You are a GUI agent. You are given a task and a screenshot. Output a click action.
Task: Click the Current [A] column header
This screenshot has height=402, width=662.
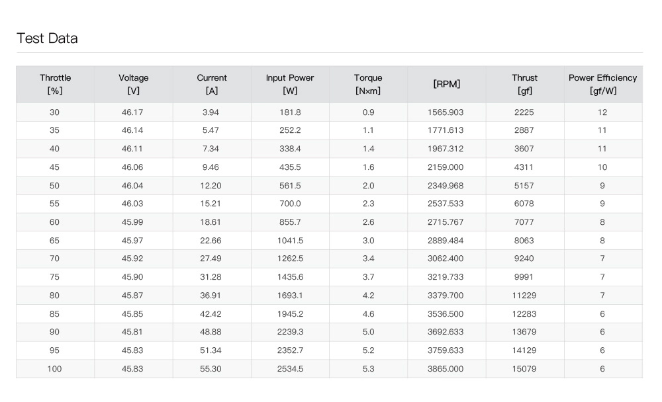(x=212, y=84)
